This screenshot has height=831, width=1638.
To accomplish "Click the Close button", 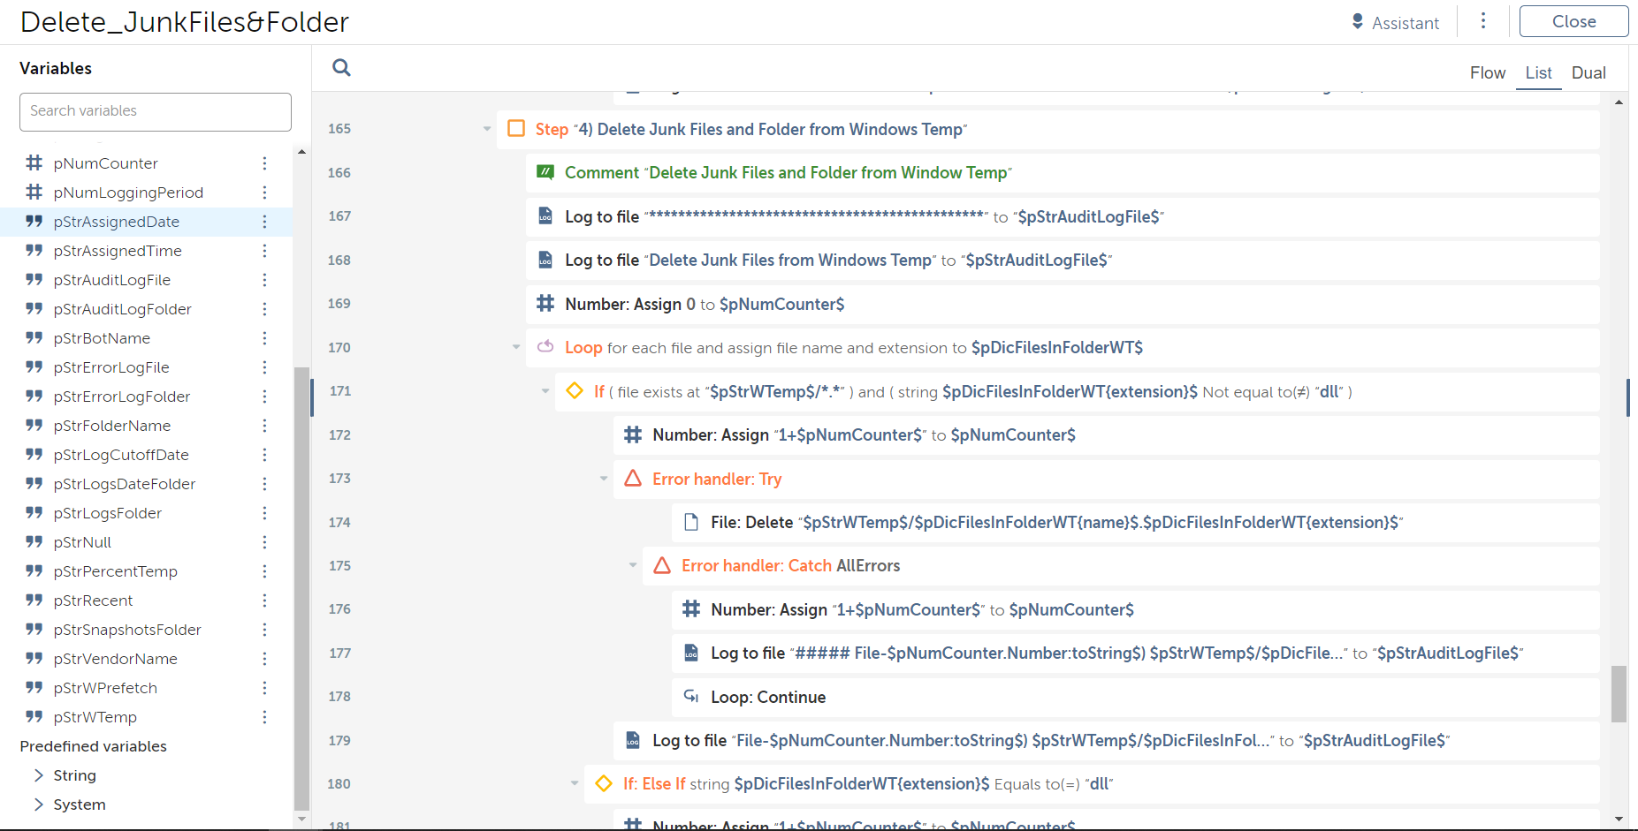I will (1573, 22).
